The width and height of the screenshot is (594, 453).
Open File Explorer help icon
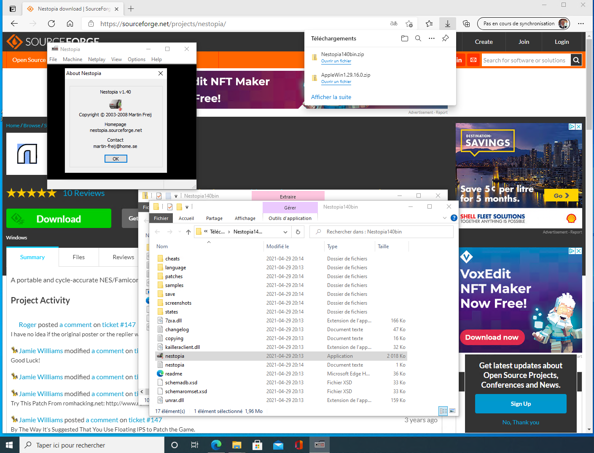(454, 218)
